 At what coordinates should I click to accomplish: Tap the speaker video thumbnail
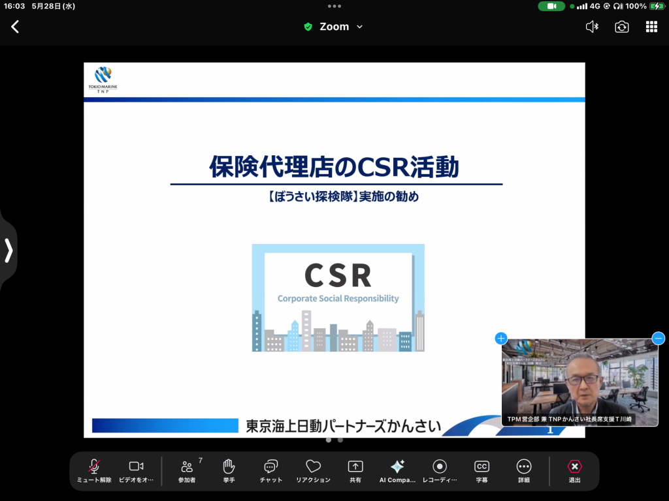[580, 382]
